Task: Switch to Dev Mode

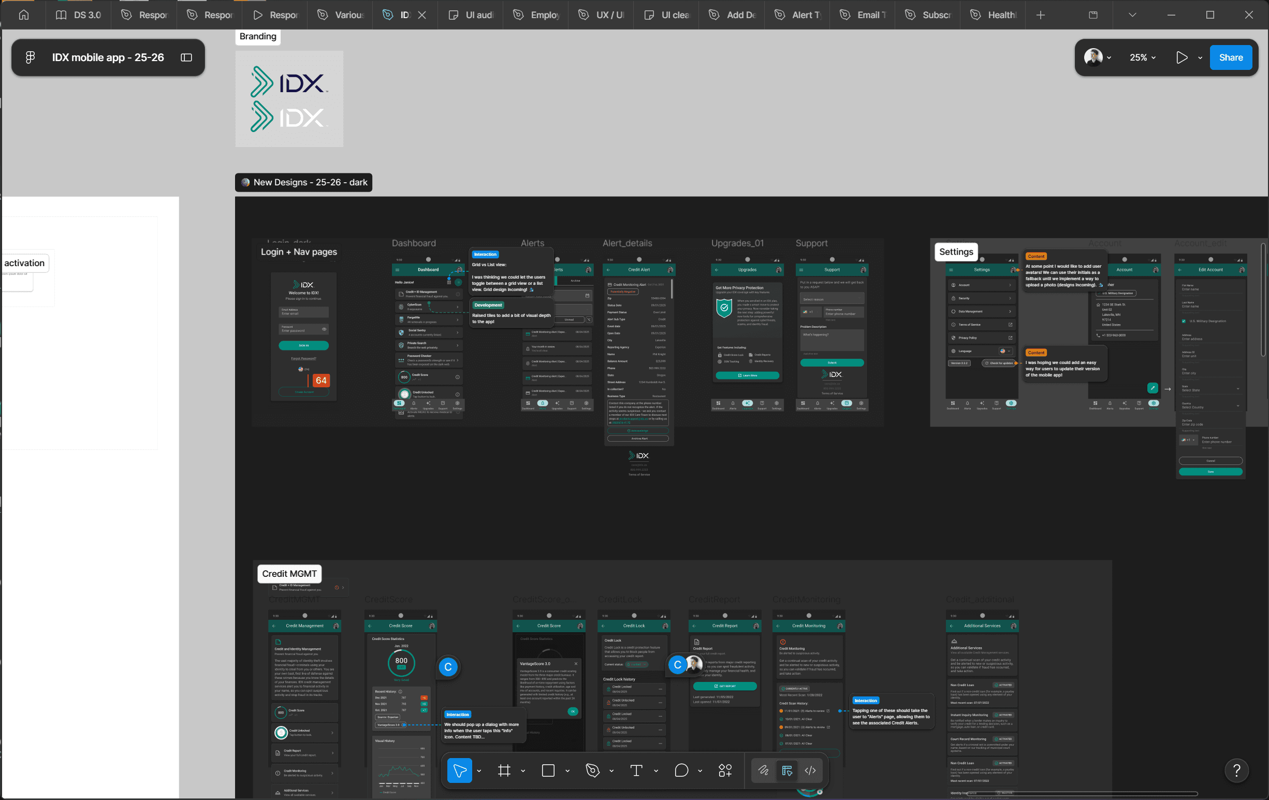Action: point(810,770)
